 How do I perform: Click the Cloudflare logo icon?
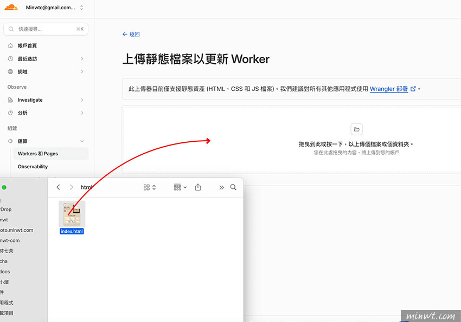click(x=11, y=8)
